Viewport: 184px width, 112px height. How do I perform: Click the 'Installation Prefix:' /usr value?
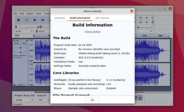tap(81, 62)
